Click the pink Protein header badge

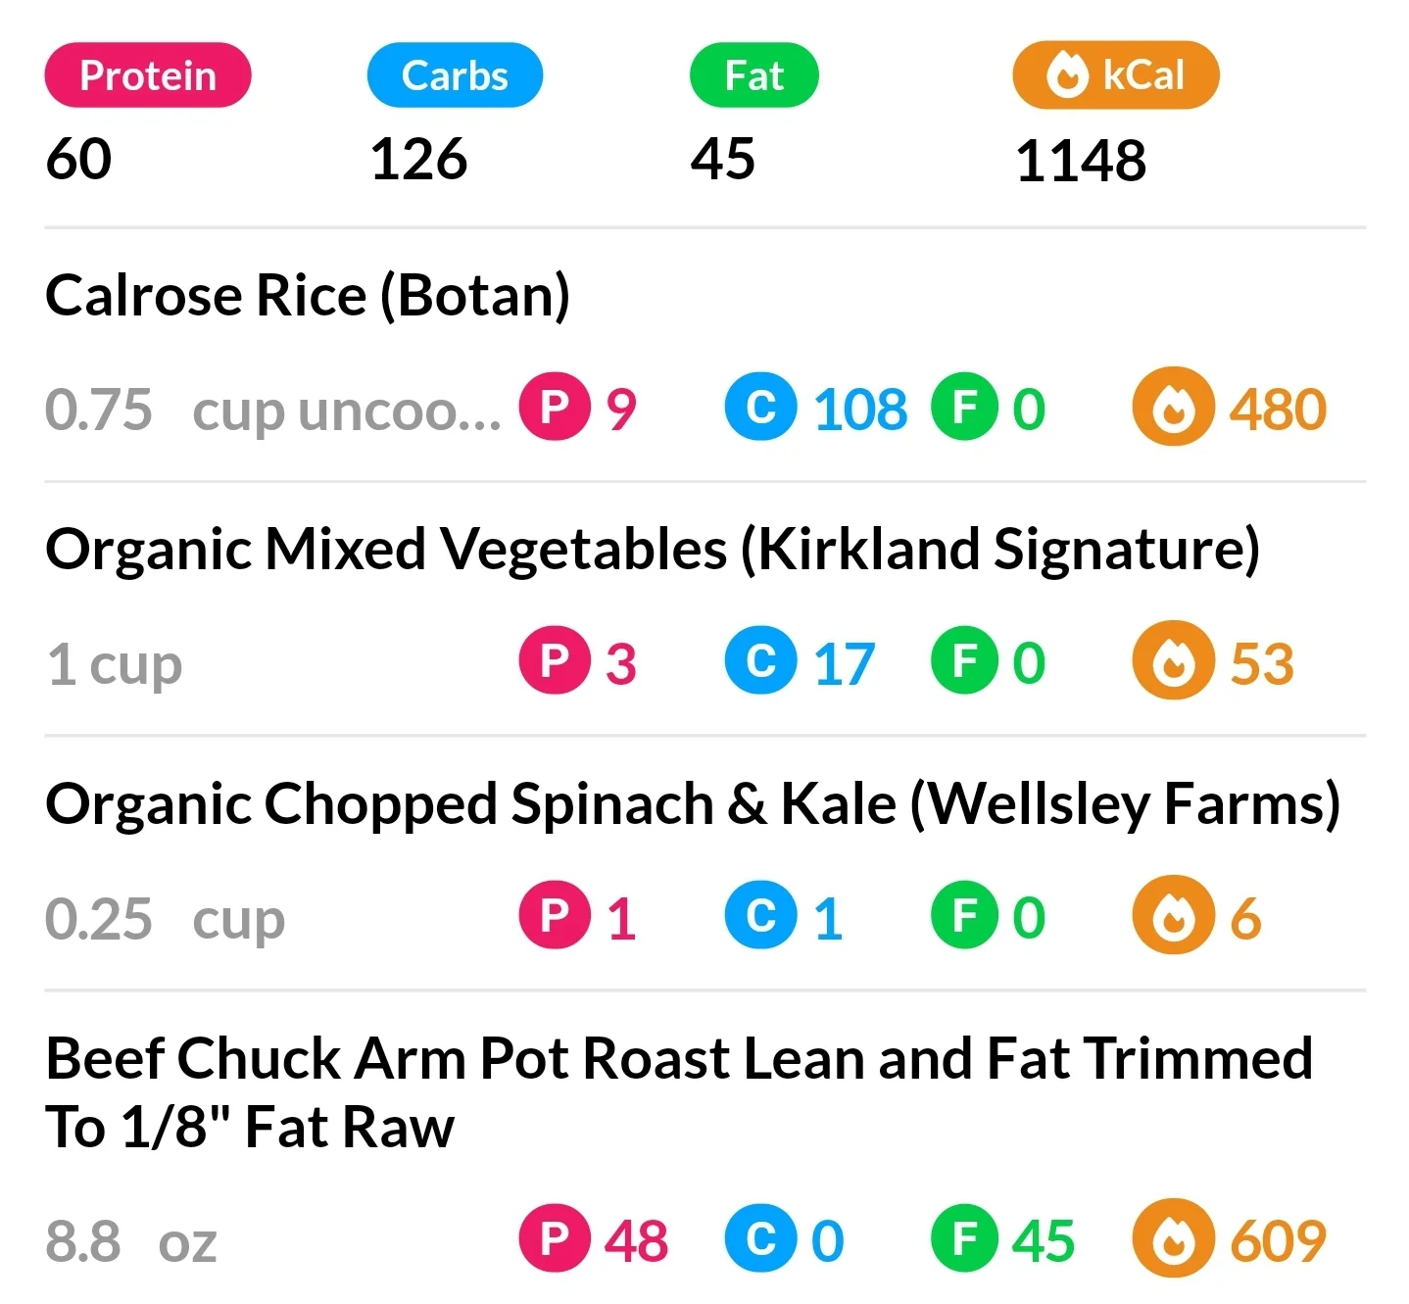pos(148,75)
